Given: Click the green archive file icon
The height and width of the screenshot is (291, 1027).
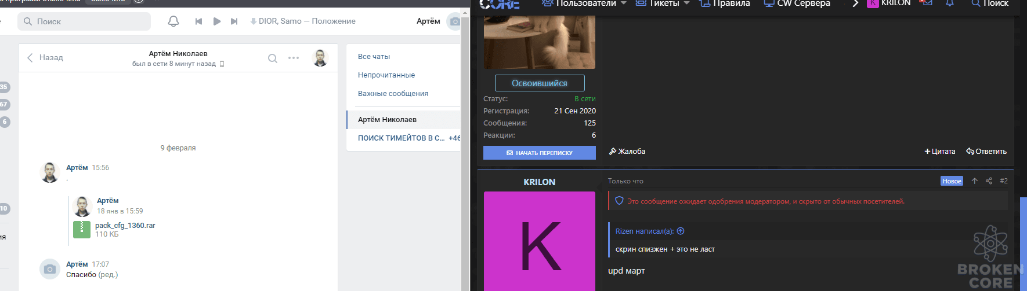Looking at the screenshot, I should click(82, 230).
